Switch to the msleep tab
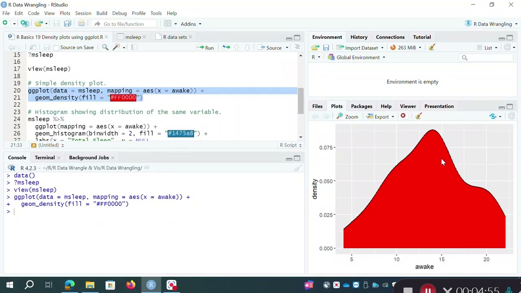This screenshot has height=293, width=521. (x=133, y=37)
